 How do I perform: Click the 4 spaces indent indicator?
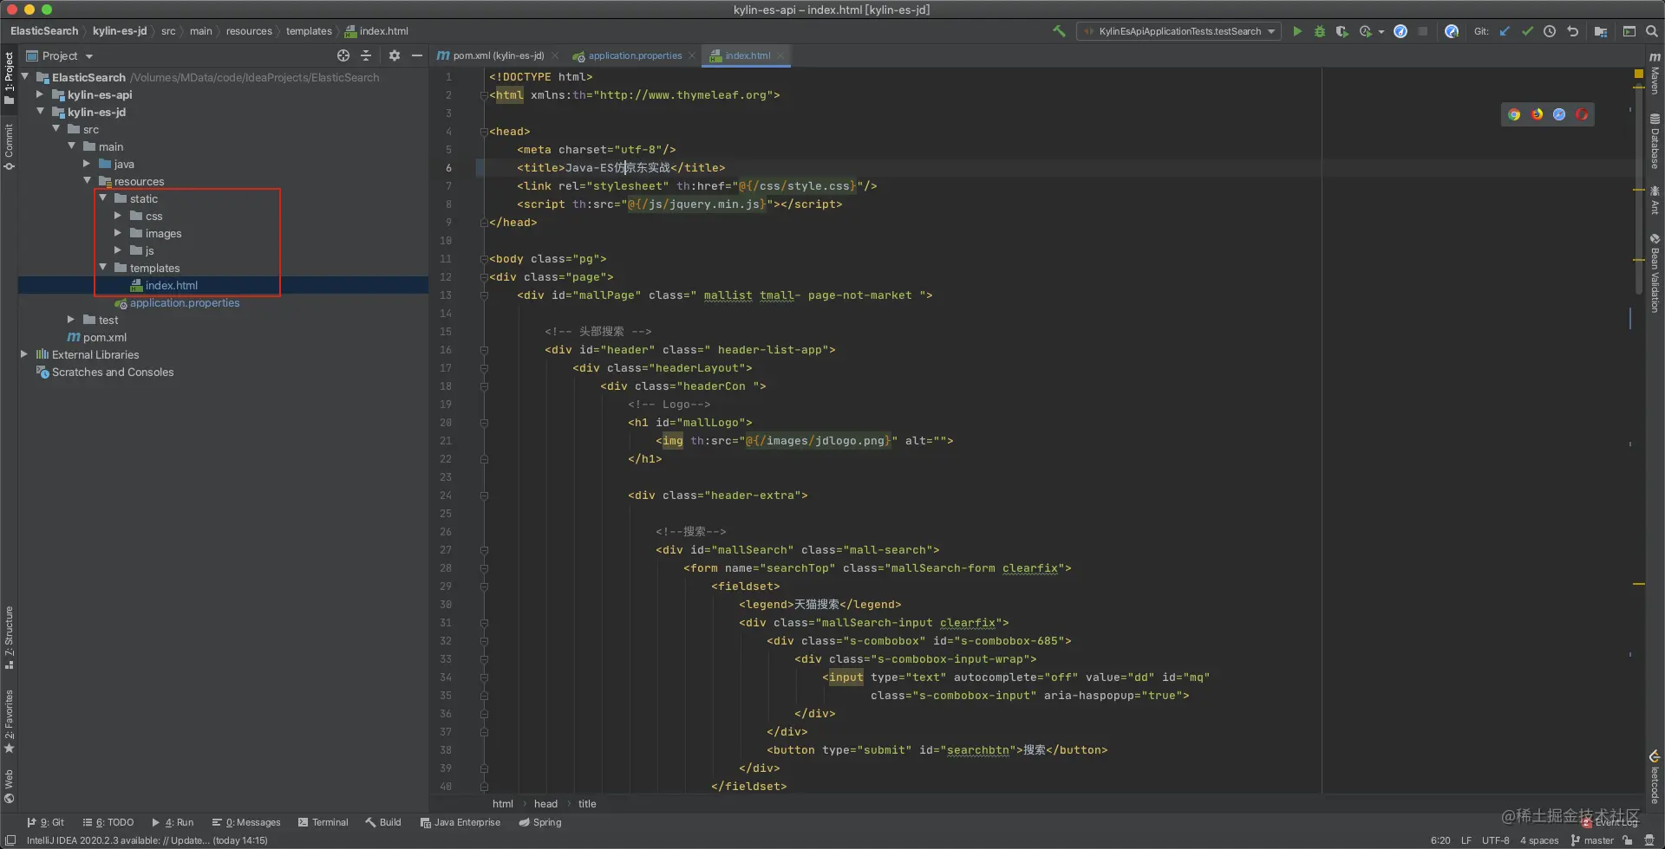click(1539, 840)
